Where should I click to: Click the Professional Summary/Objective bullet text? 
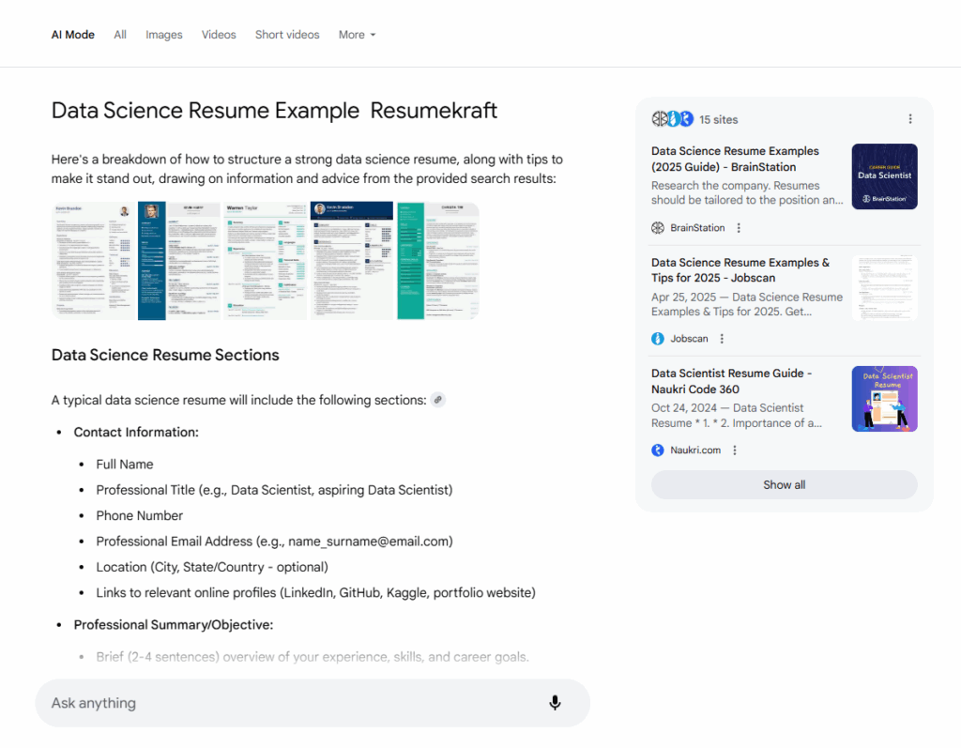pyautogui.click(x=174, y=625)
